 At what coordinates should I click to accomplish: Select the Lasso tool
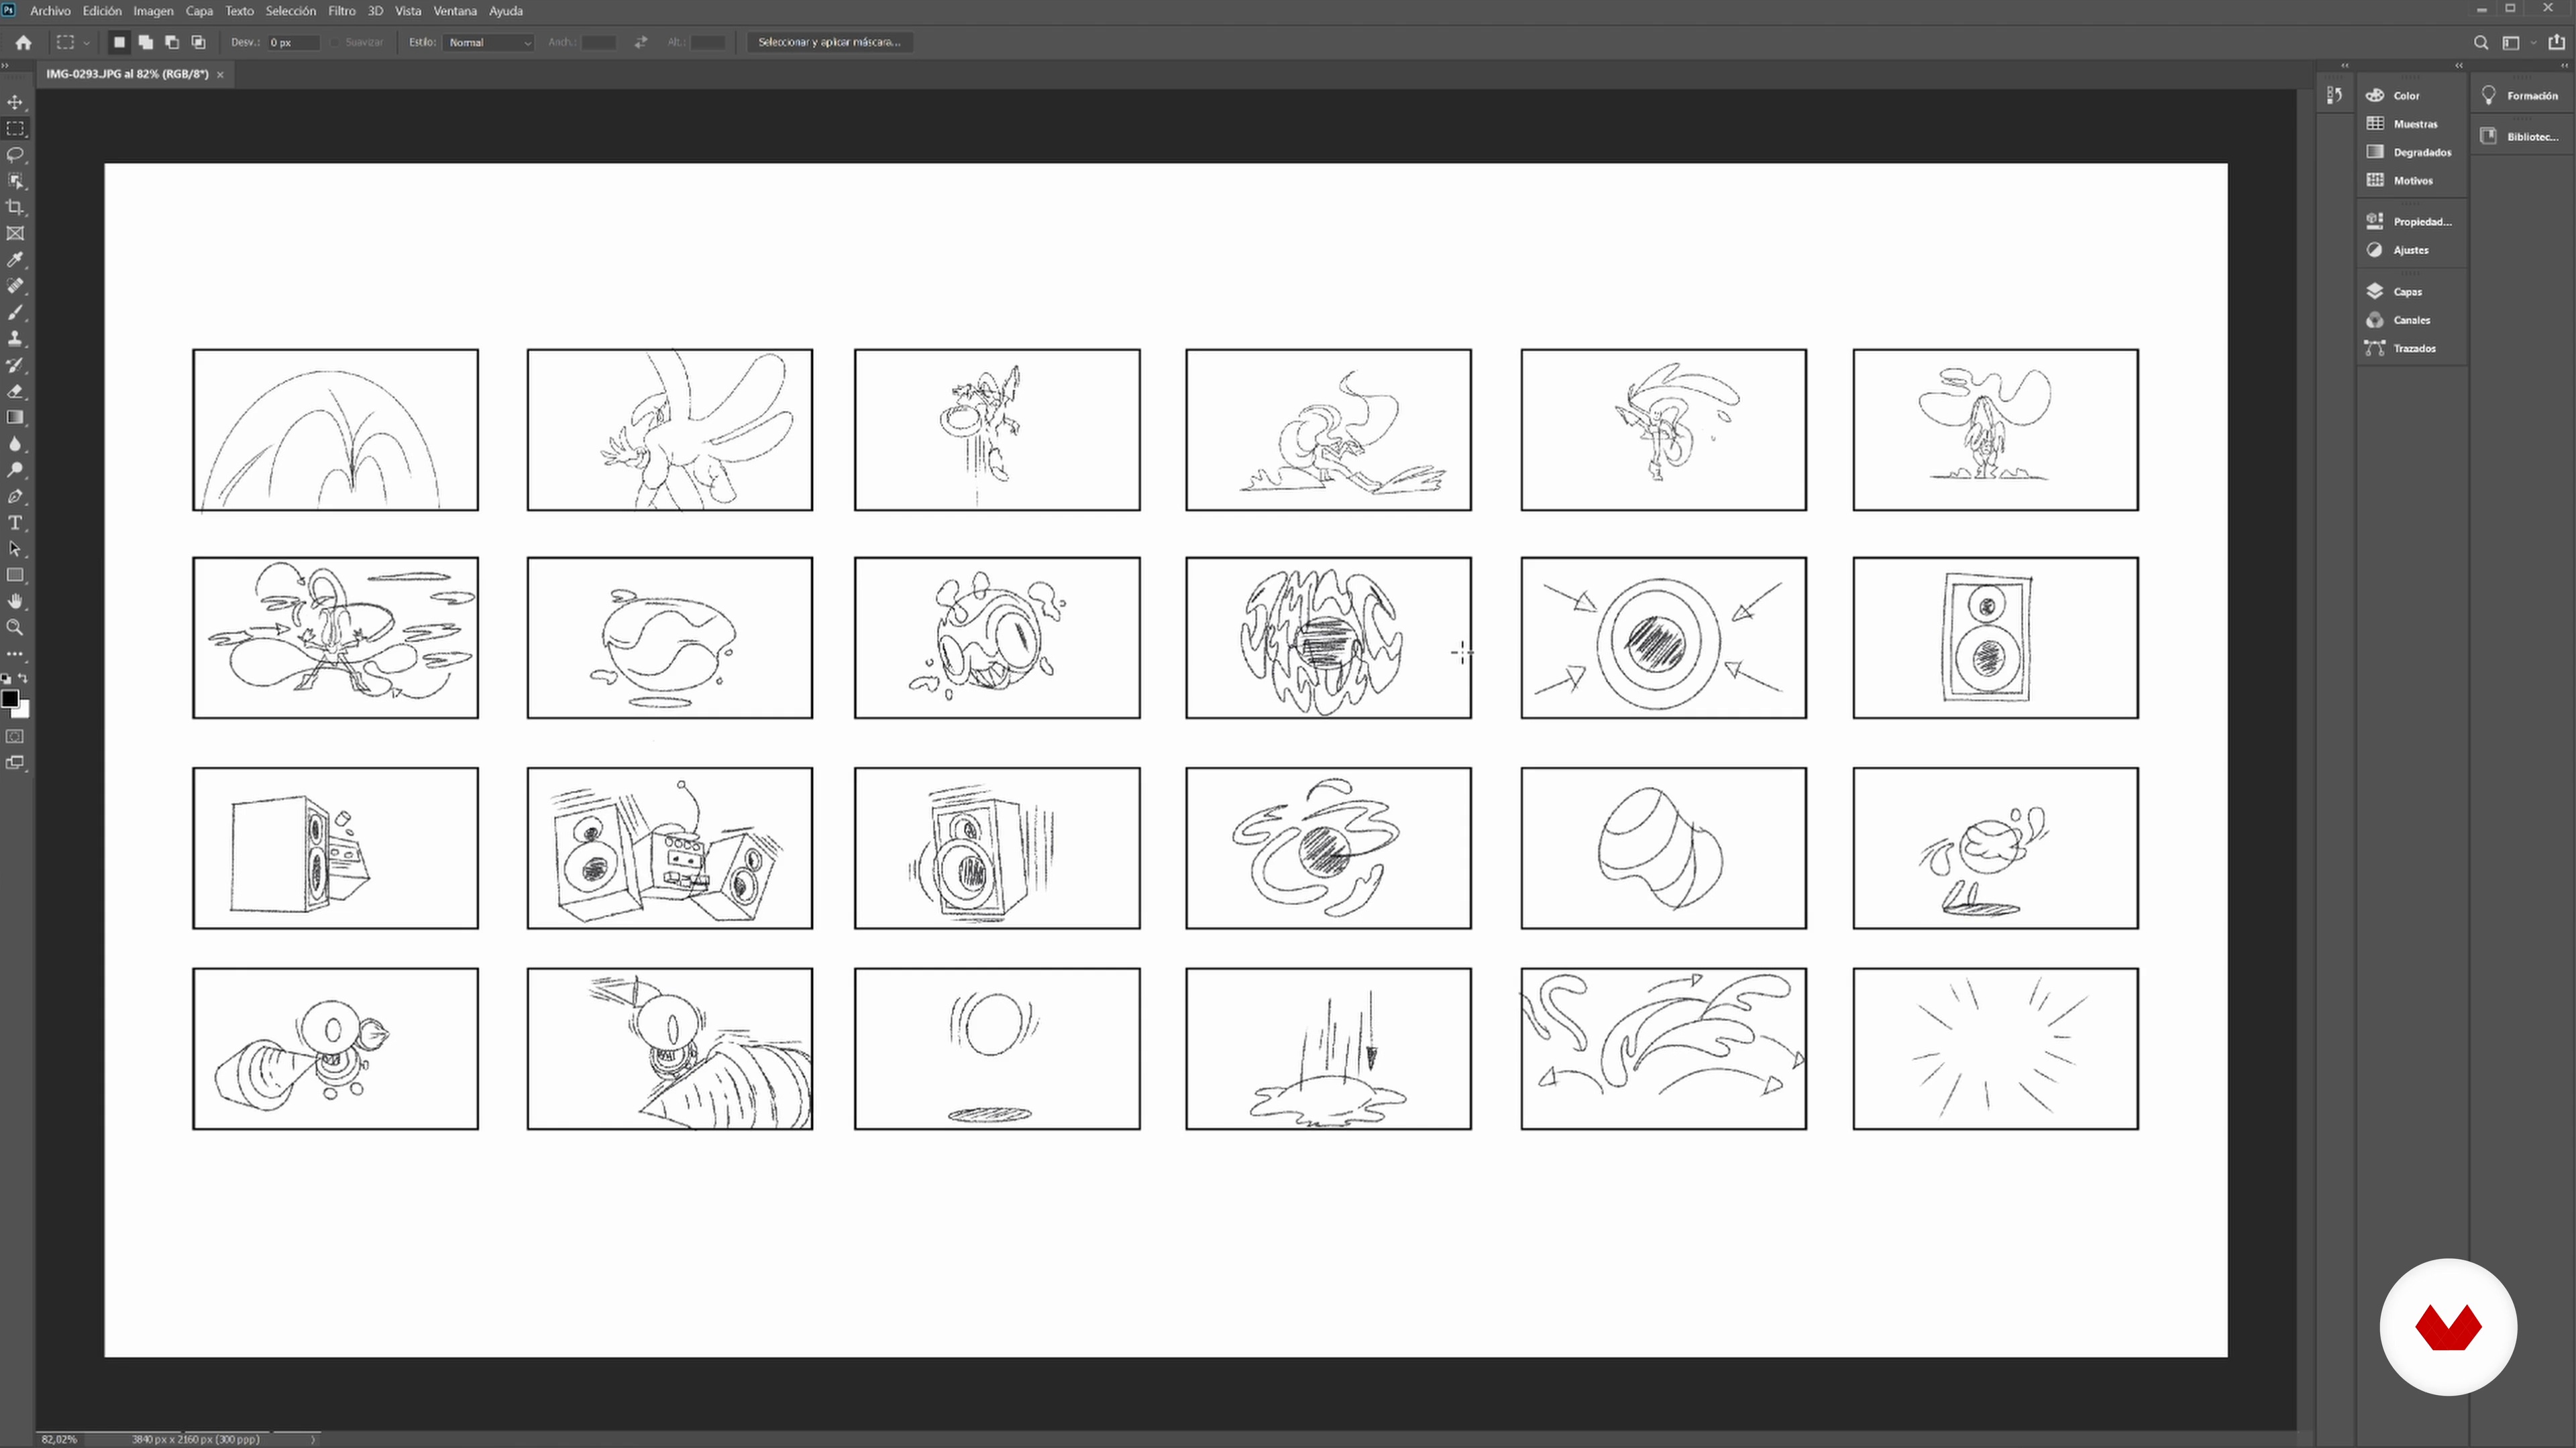(15, 155)
